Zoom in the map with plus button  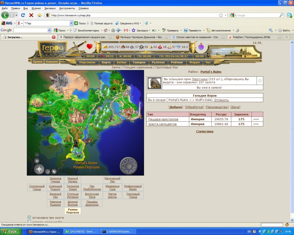point(37,161)
